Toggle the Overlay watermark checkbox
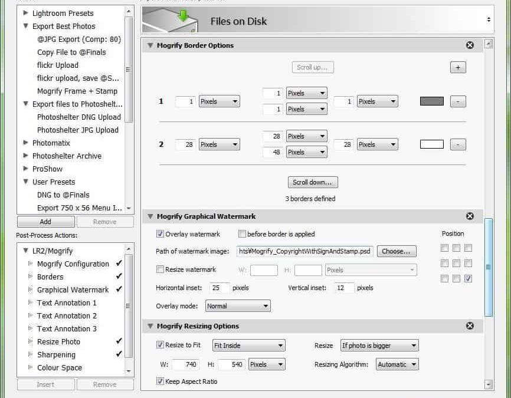511x398 pixels. (160, 234)
